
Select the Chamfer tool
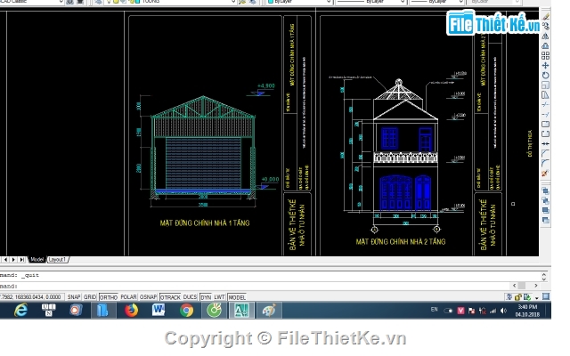546,154
